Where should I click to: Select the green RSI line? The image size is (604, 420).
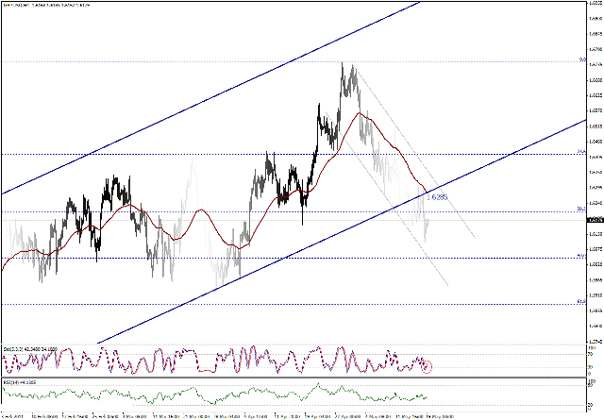(x=189, y=396)
